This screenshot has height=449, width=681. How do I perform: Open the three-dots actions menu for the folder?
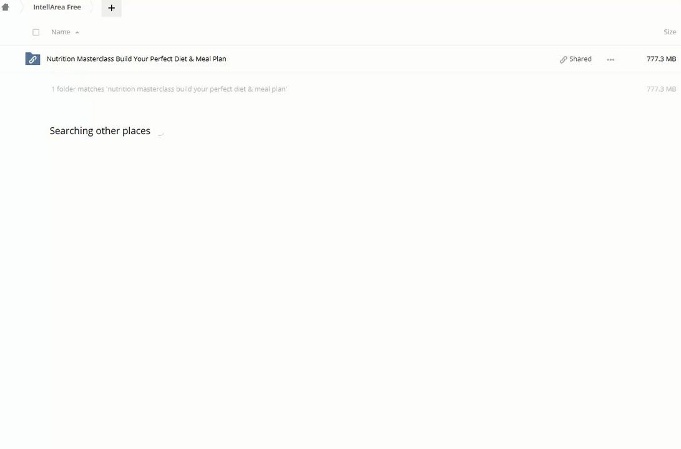(610, 59)
